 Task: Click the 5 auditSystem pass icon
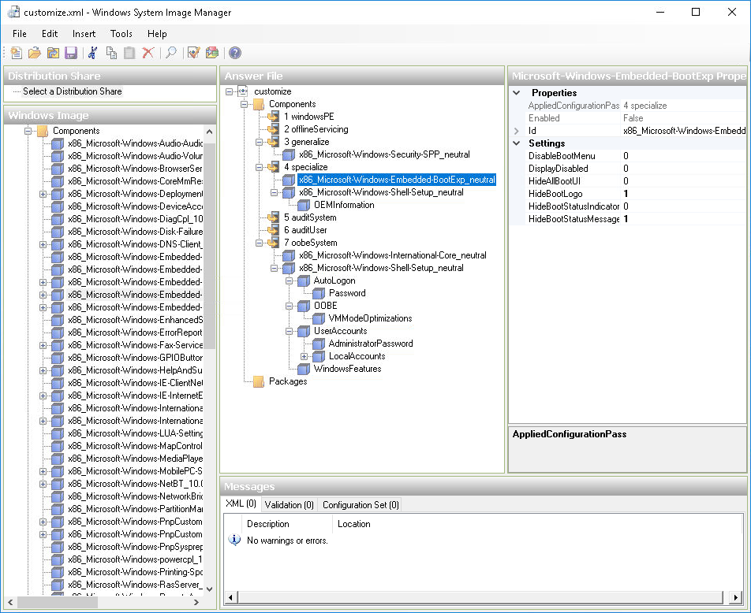pos(273,217)
